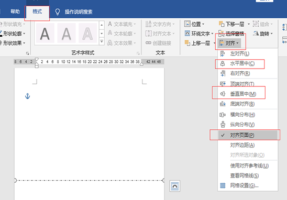
Task: Toggle 对齐边距(A) option
Action: click(x=248, y=145)
